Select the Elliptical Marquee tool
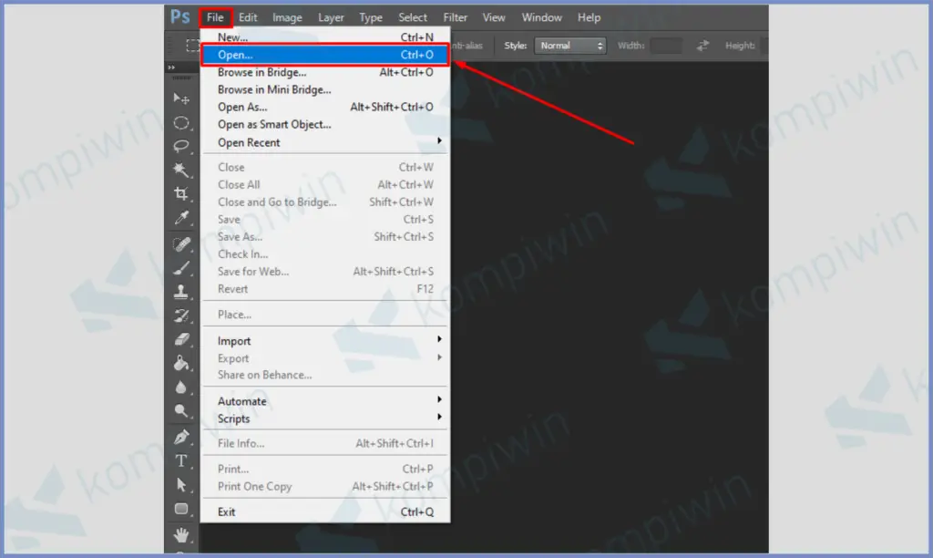933x558 pixels. pyautogui.click(x=181, y=123)
